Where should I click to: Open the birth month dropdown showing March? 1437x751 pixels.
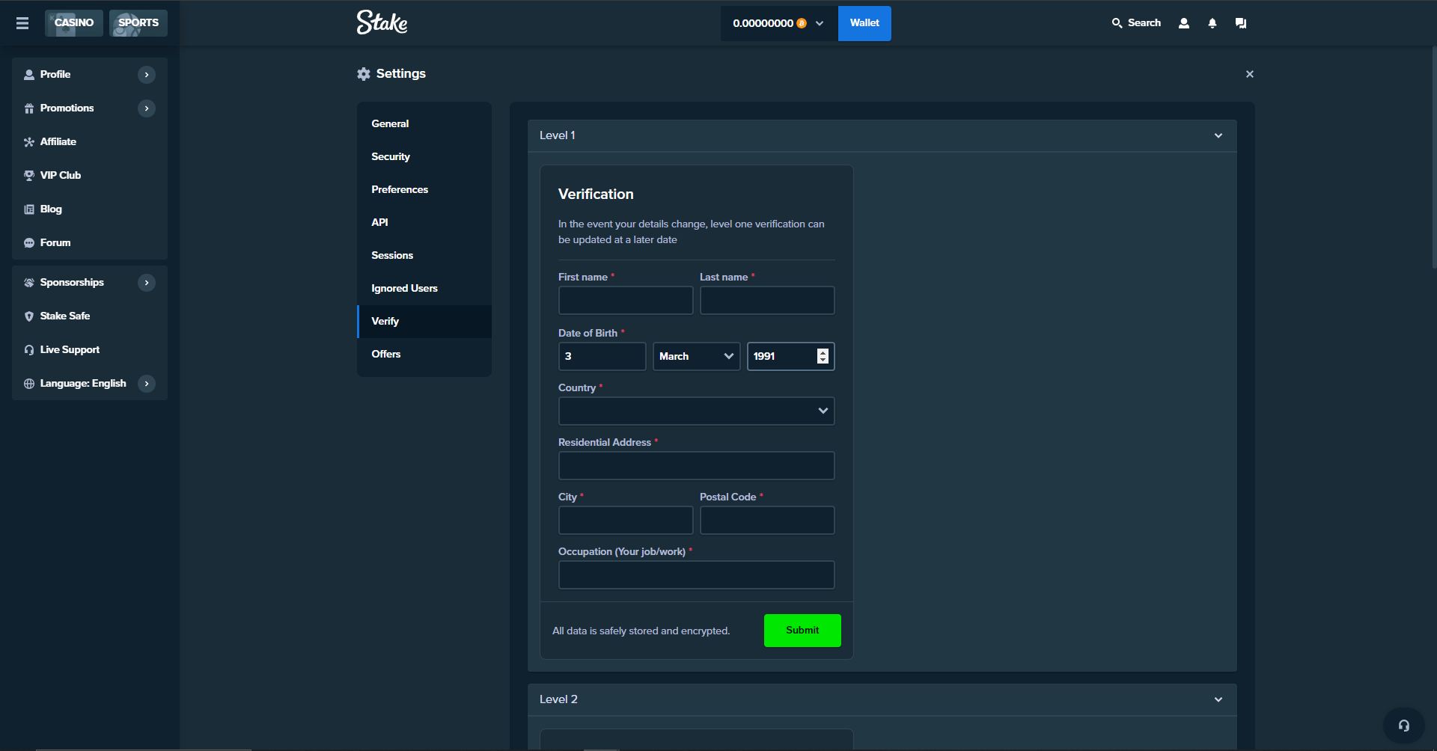tap(696, 357)
